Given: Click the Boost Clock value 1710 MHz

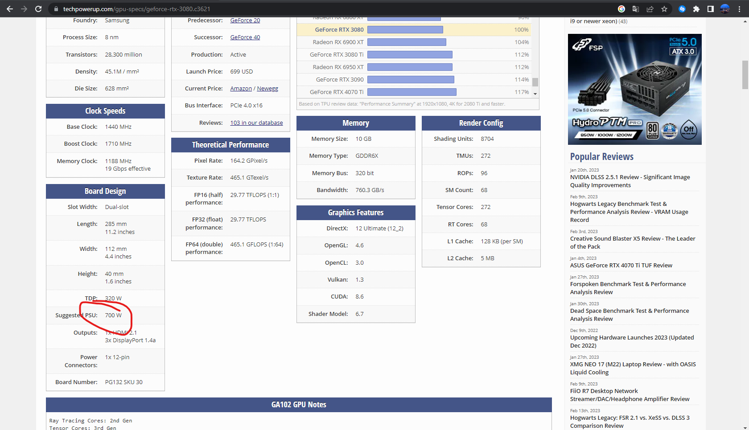Looking at the screenshot, I should (118, 144).
